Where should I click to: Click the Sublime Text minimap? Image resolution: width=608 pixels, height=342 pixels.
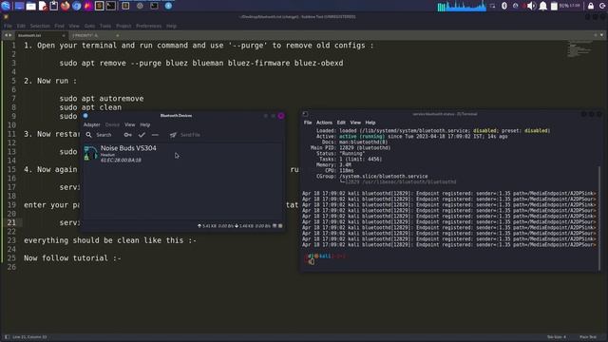point(579,48)
